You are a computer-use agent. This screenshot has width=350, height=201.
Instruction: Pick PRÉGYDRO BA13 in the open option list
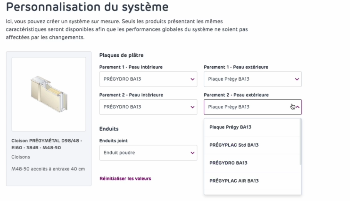point(228,163)
